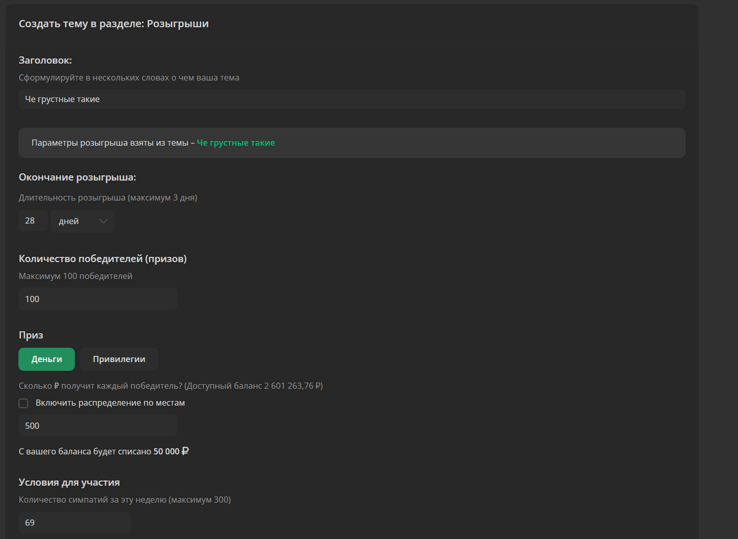Click the ruble icon after 50 000
The image size is (738, 539).
pyautogui.click(x=185, y=451)
